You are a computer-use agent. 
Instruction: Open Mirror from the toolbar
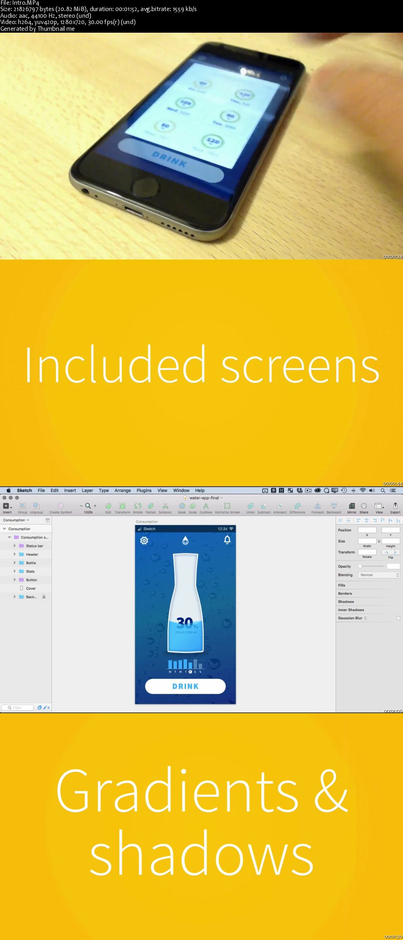point(352,506)
